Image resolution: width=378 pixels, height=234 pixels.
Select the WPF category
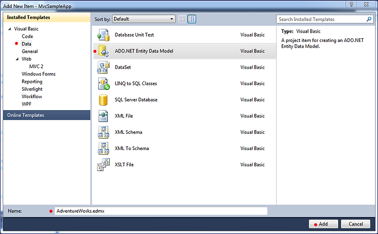27,104
